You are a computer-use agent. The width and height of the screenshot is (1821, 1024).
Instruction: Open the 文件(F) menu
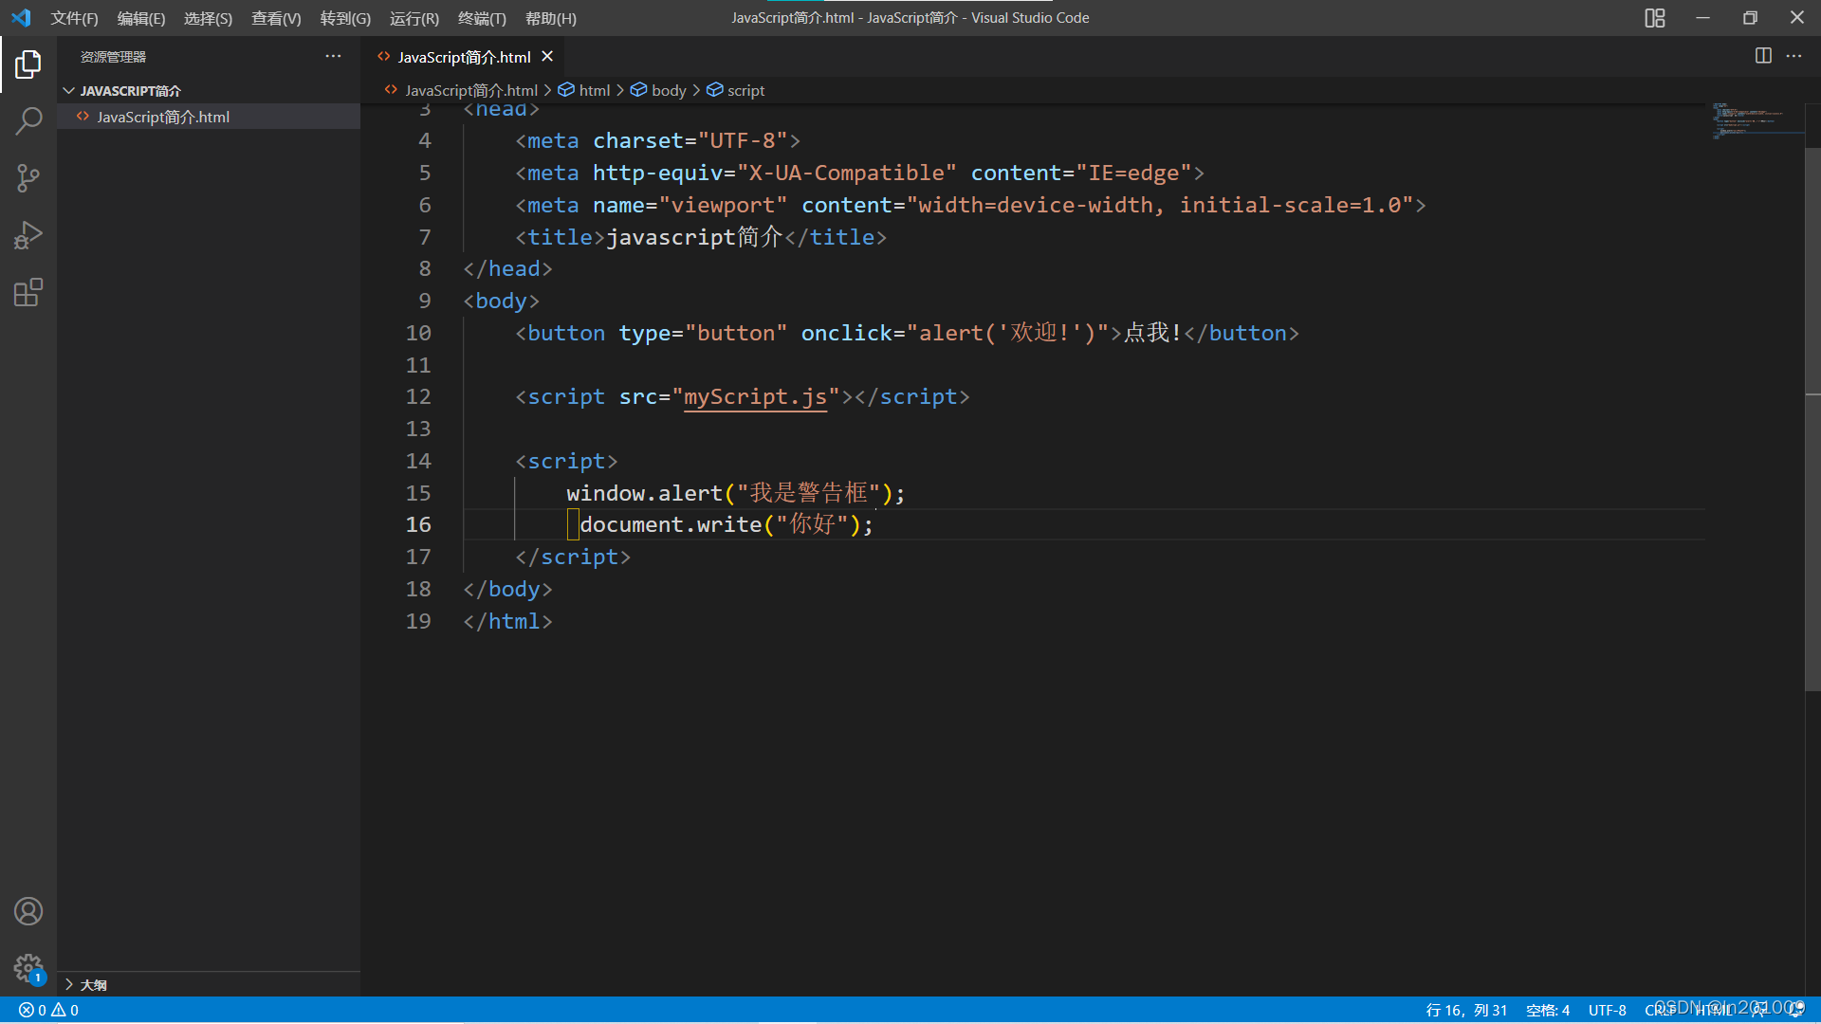(74, 18)
